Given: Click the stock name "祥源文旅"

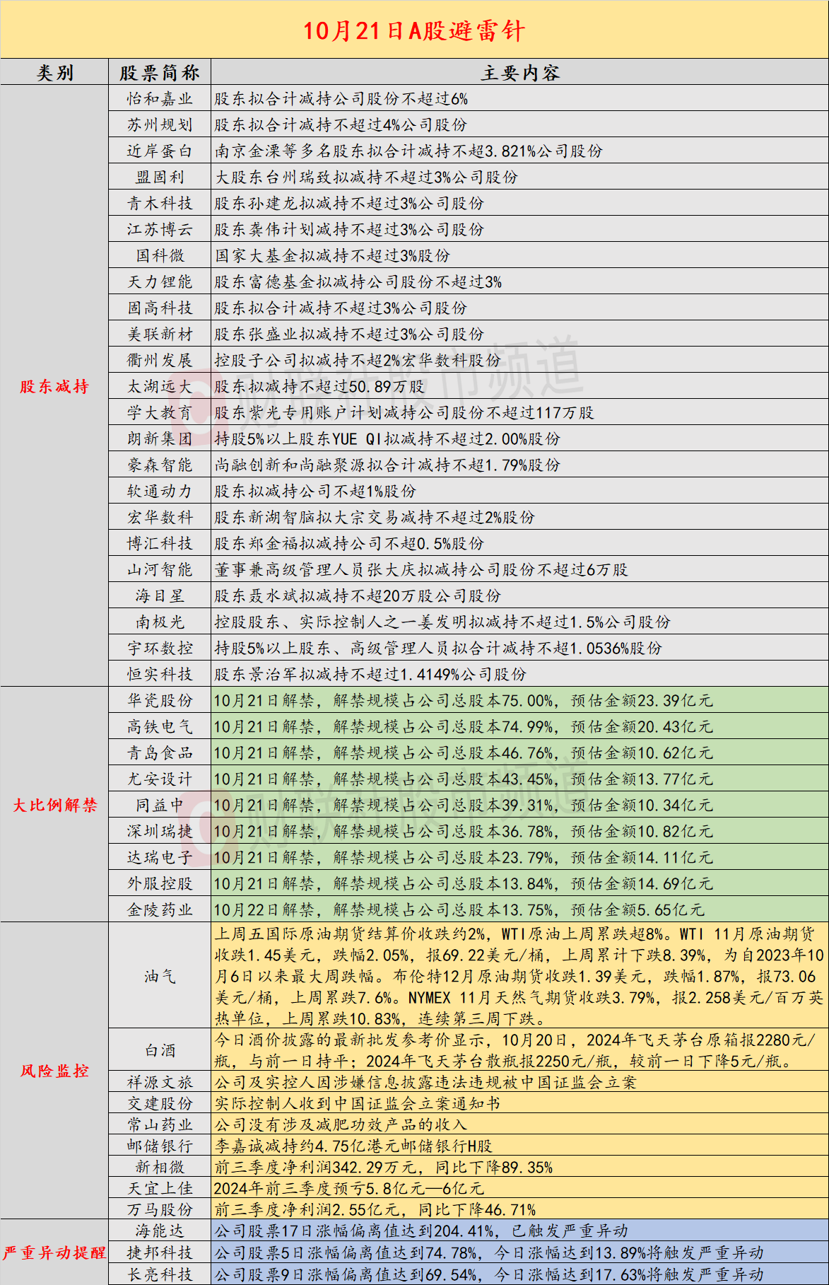Looking at the screenshot, I should 160,1083.
